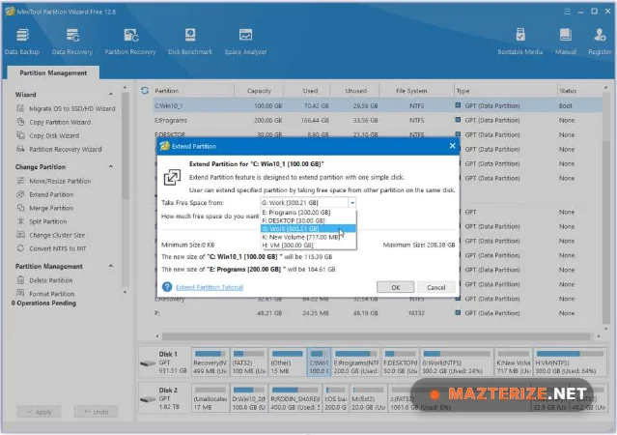Select G:Work(NTFS) block on Disk 1 map
This screenshot has height=435, width=617.
457,362
